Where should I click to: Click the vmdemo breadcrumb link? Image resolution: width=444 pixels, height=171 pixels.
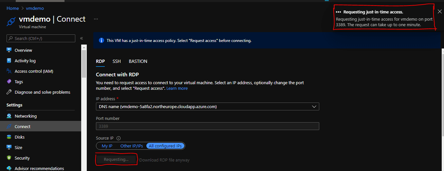tap(35, 8)
